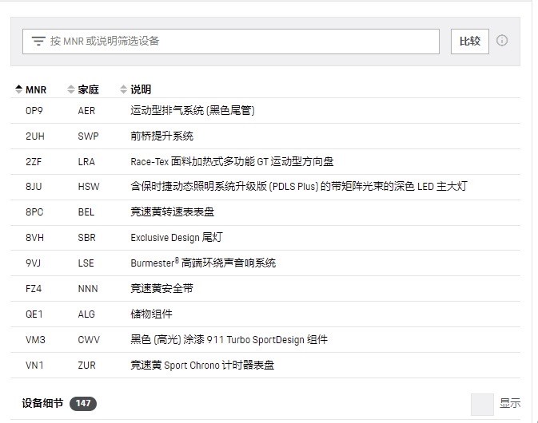
Task: Click the 家庭 column header label
Action: click(x=88, y=89)
